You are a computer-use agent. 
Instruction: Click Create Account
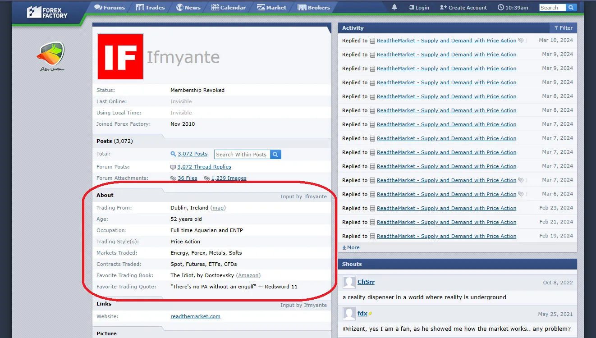463,8
